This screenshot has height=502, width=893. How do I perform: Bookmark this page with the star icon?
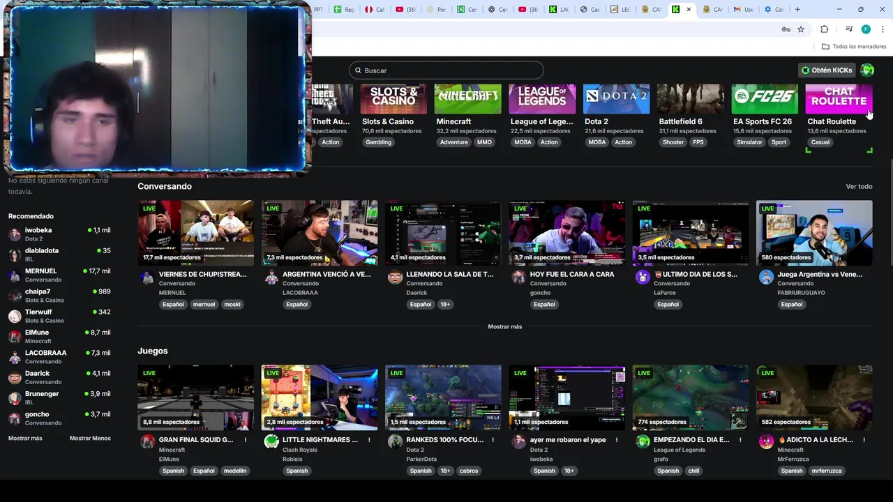(x=801, y=29)
